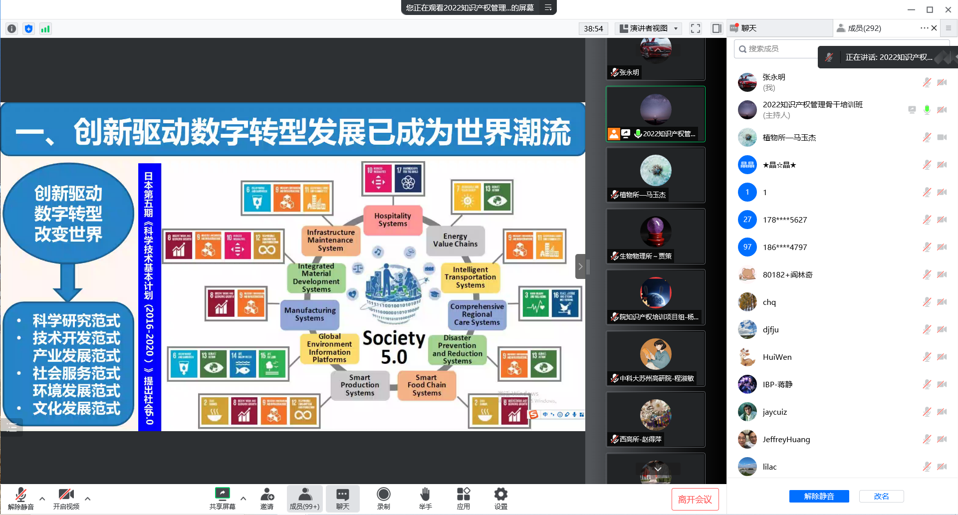
Task: Enter full screen mode
Action: [x=695, y=28]
